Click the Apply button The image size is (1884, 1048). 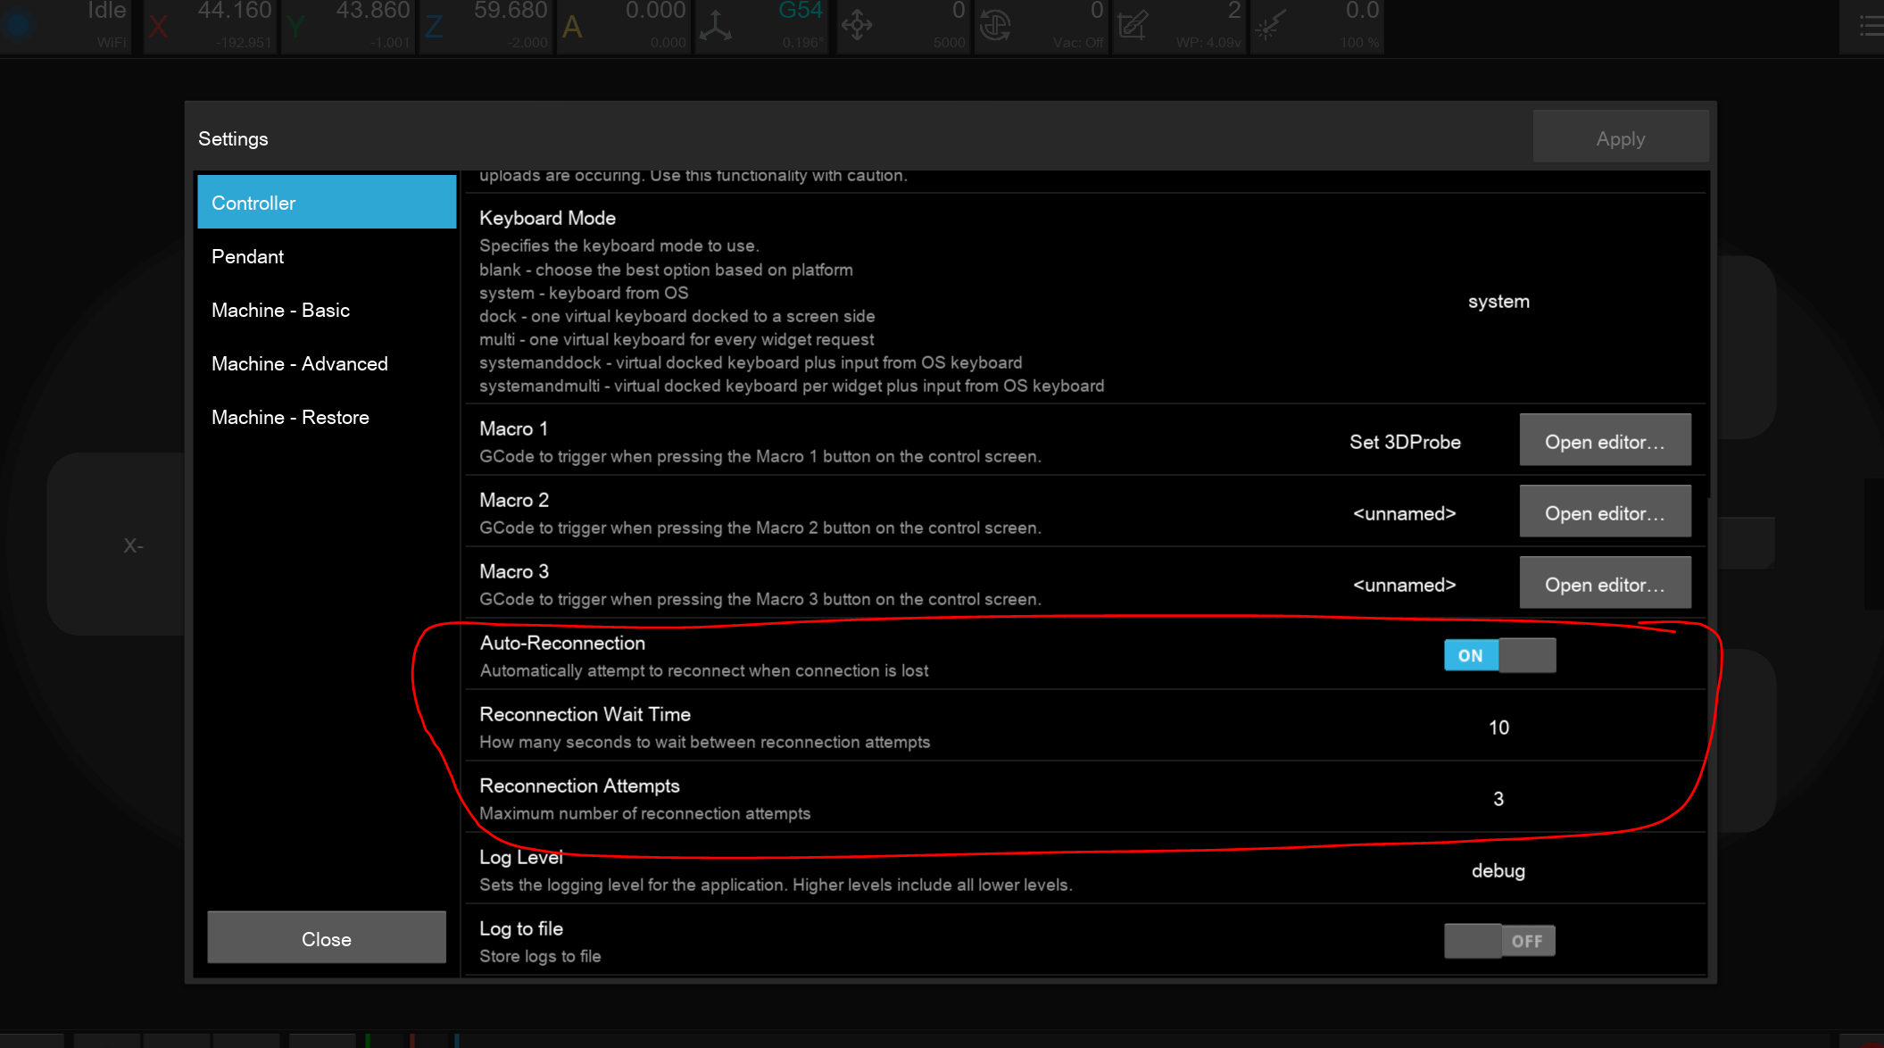click(1620, 138)
